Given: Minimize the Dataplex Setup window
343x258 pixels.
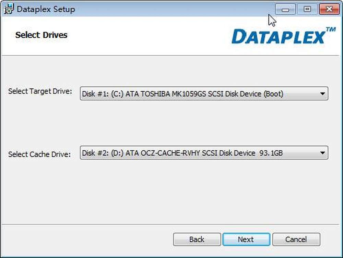Looking at the screenshot, I should tap(285, 9).
